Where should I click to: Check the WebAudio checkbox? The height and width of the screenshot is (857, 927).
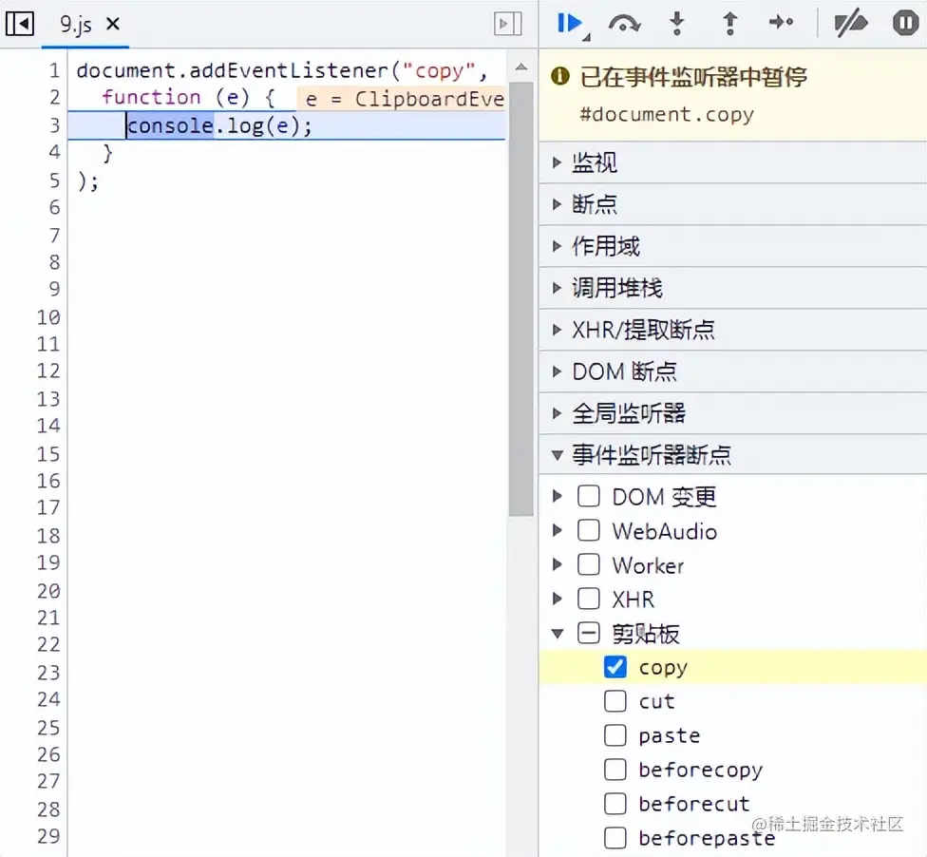(589, 530)
